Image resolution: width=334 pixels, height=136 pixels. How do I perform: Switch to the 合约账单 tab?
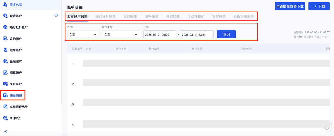[x=130, y=16]
